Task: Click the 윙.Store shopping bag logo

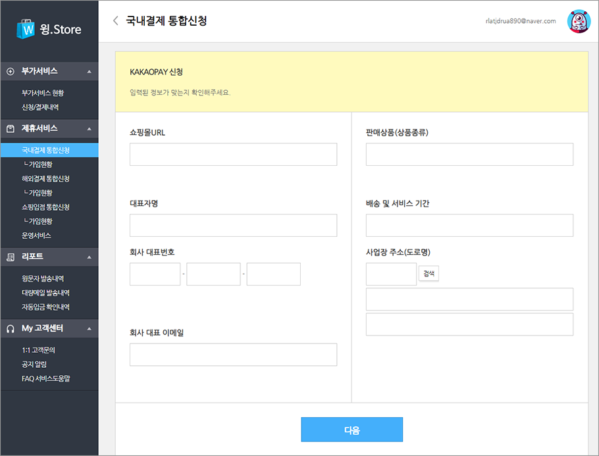Action: [x=26, y=29]
